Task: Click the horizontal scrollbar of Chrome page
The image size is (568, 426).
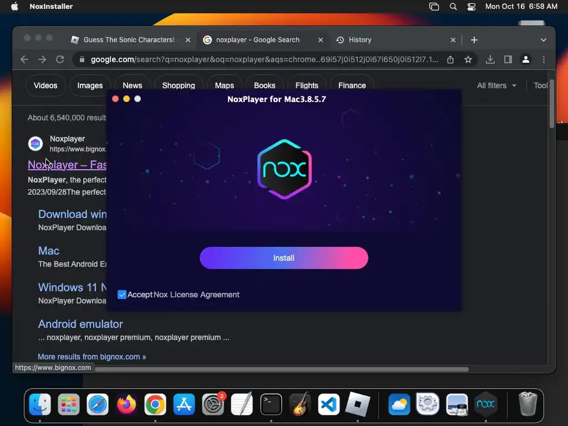Action: [x=281, y=369]
